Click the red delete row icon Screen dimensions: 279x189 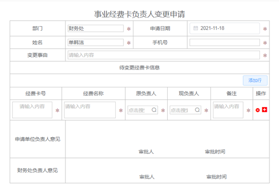258,110
